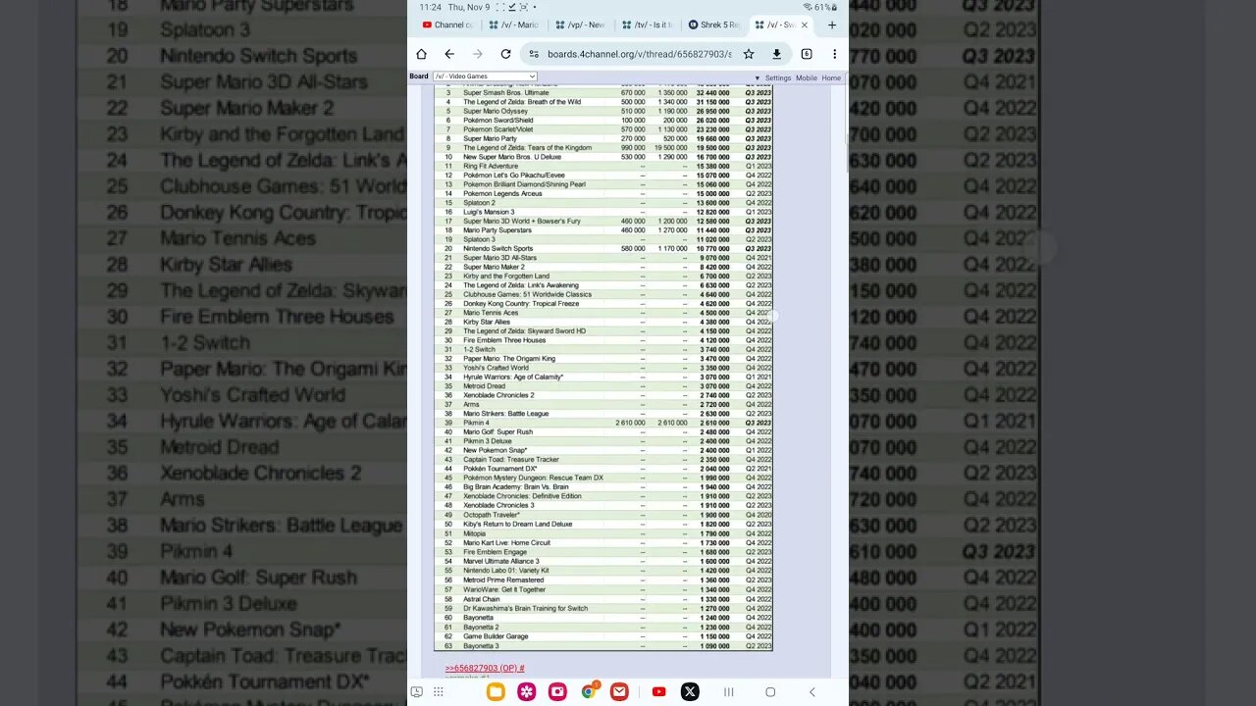Image resolution: width=1256 pixels, height=706 pixels.
Task: Click 'Nintendo Switch Sports' row text
Action: [x=497, y=249]
